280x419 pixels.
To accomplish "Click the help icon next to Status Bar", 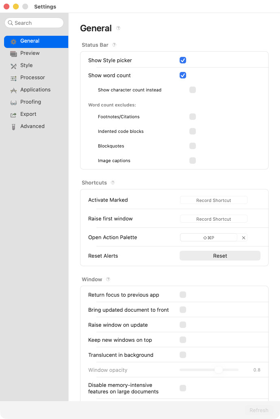I will click(x=114, y=45).
